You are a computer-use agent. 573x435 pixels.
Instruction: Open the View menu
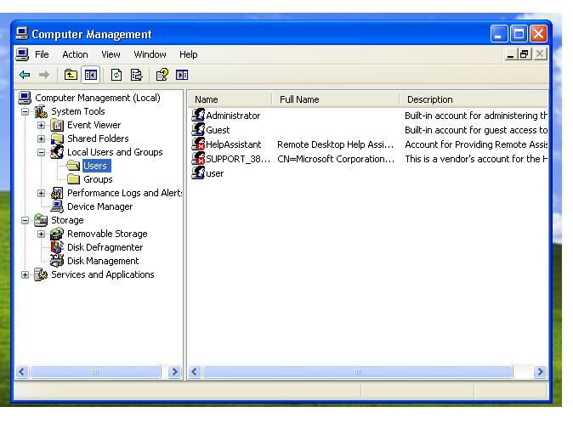(x=111, y=54)
